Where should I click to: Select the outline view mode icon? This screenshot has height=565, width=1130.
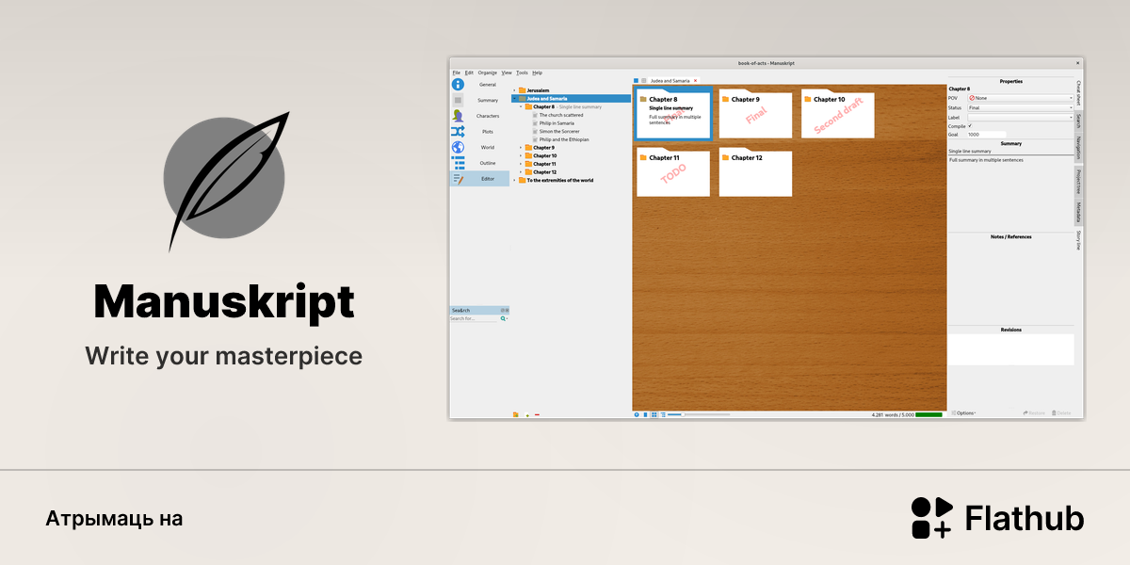[x=663, y=414]
